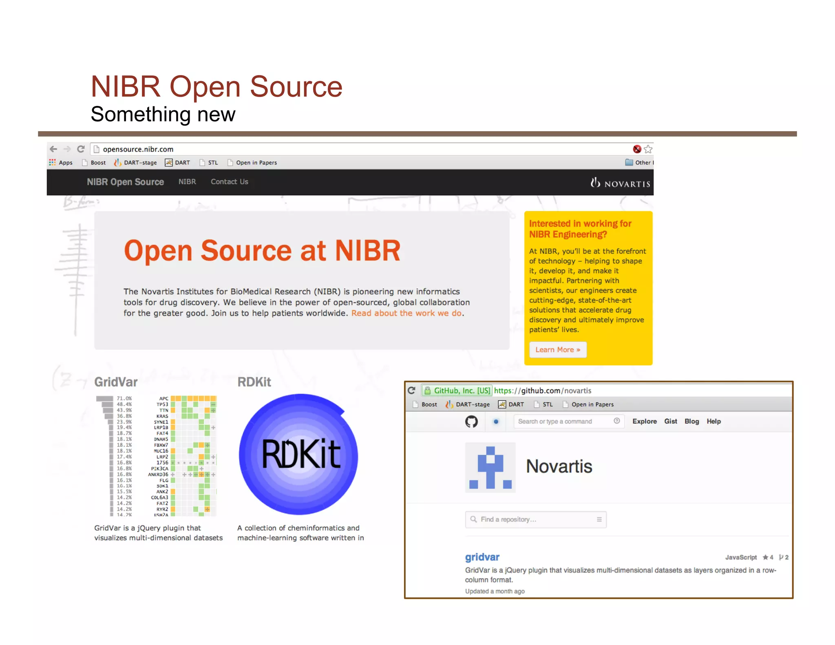Open the Contact Us nav item
The height and width of the screenshot is (645, 835).
pos(230,182)
